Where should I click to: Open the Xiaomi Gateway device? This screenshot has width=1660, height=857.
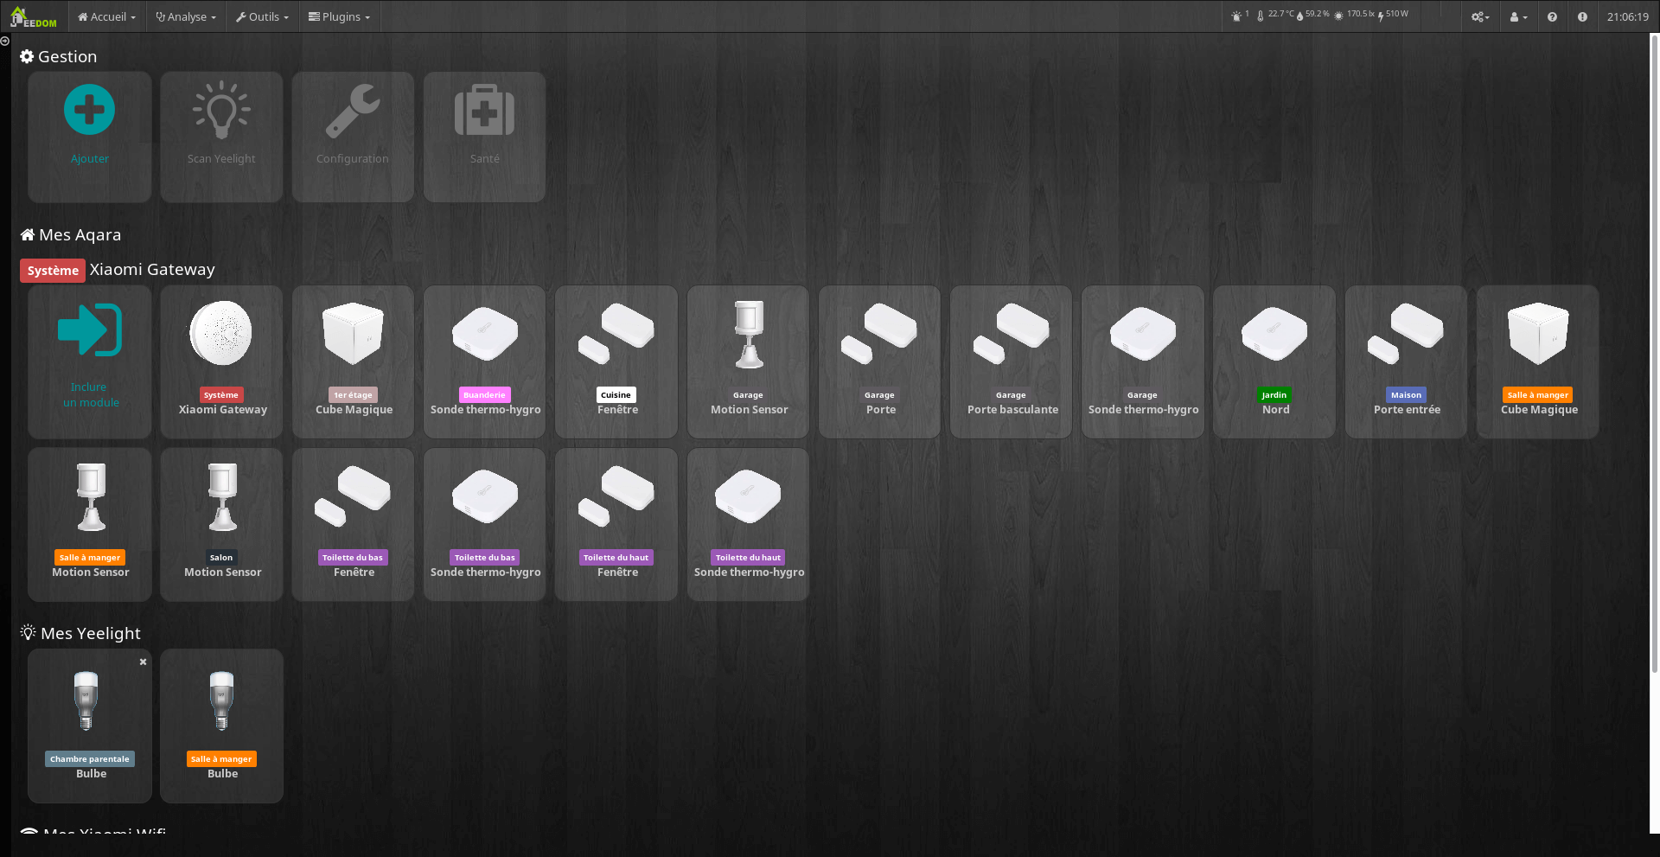(221, 362)
